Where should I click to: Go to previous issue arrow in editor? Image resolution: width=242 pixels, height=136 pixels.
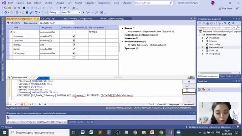click(40, 104)
